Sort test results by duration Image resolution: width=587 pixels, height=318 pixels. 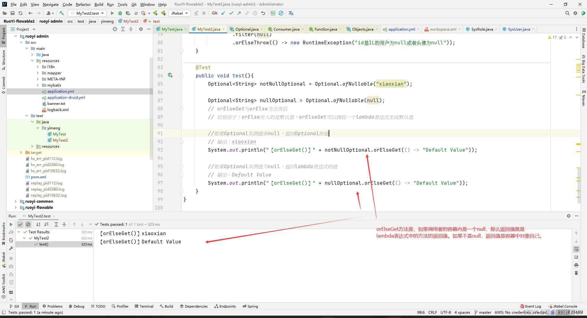(x=46, y=224)
